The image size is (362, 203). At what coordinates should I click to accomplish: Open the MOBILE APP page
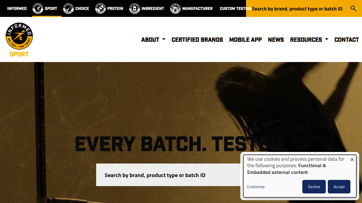tap(245, 40)
